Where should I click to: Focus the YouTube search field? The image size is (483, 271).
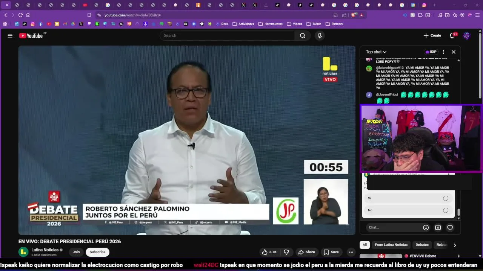click(227, 35)
